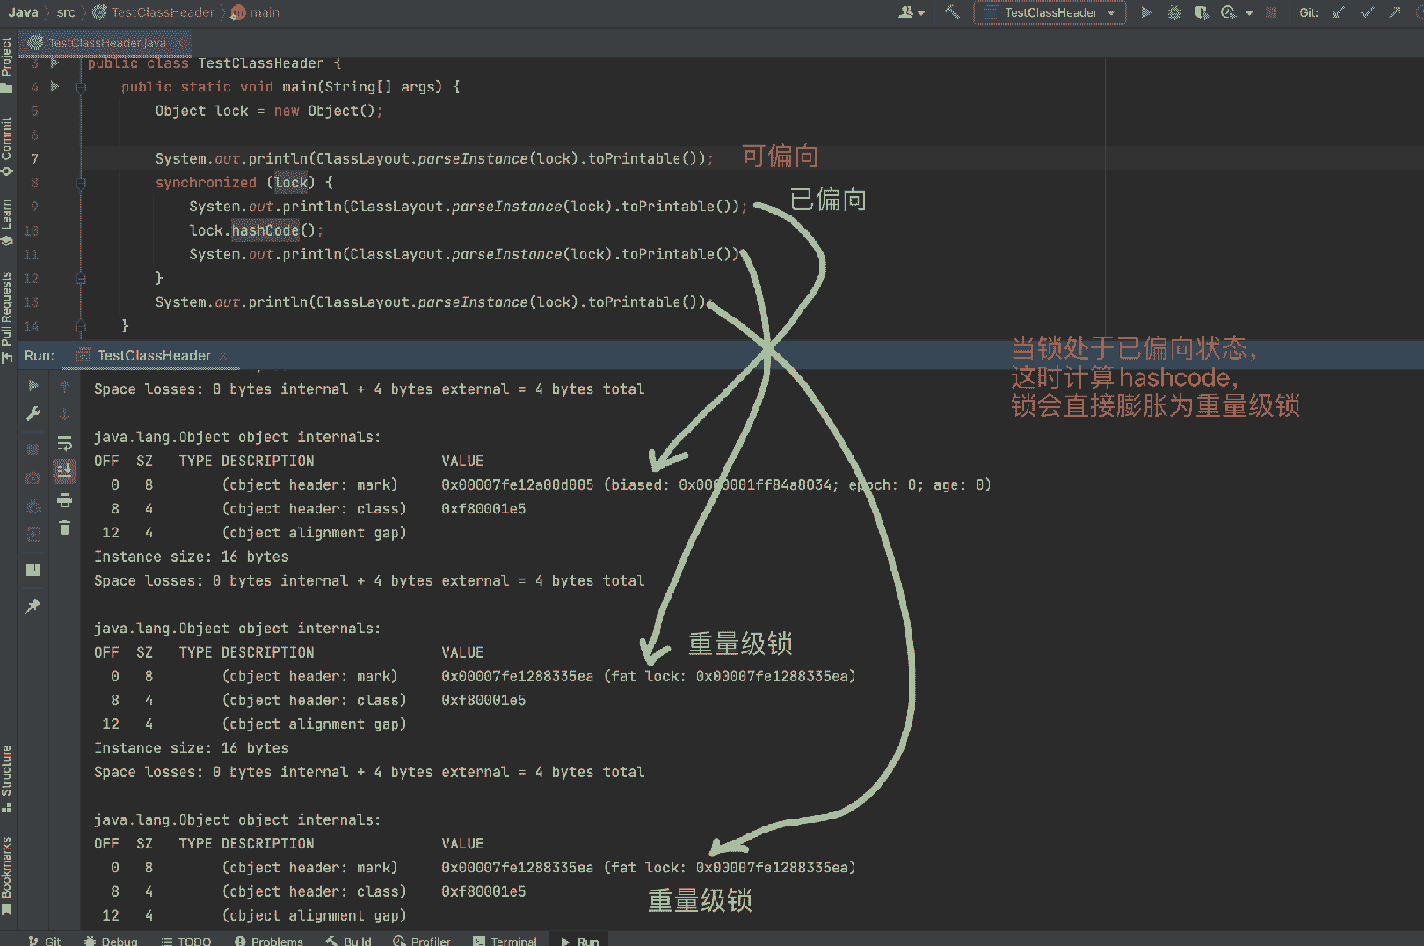
Task: Click the bug-shaped icon below camera
Action: [x=33, y=506]
